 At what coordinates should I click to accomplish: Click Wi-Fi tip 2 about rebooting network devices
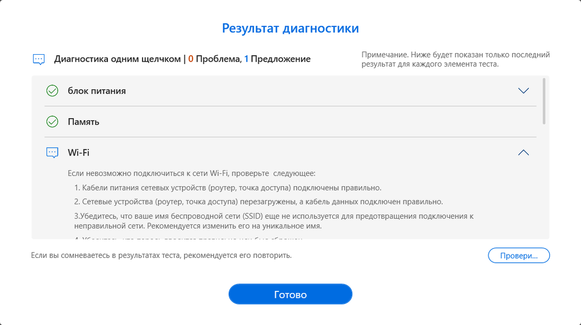(x=259, y=202)
